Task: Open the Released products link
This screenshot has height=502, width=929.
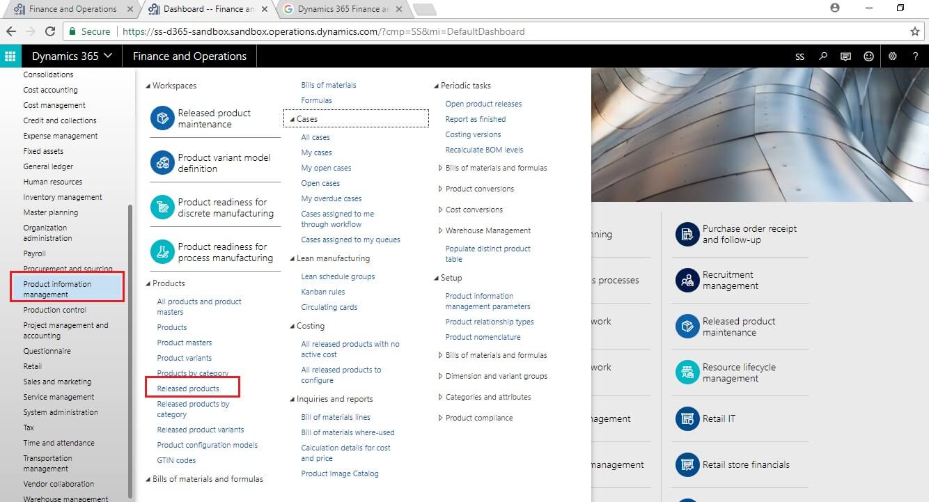Action: click(x=188, y=389)
